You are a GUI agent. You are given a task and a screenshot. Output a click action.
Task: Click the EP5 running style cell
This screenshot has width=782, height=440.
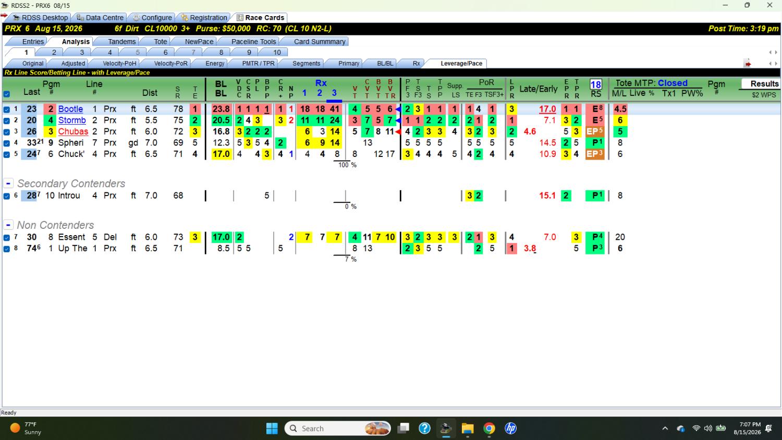tap(595, 131)
